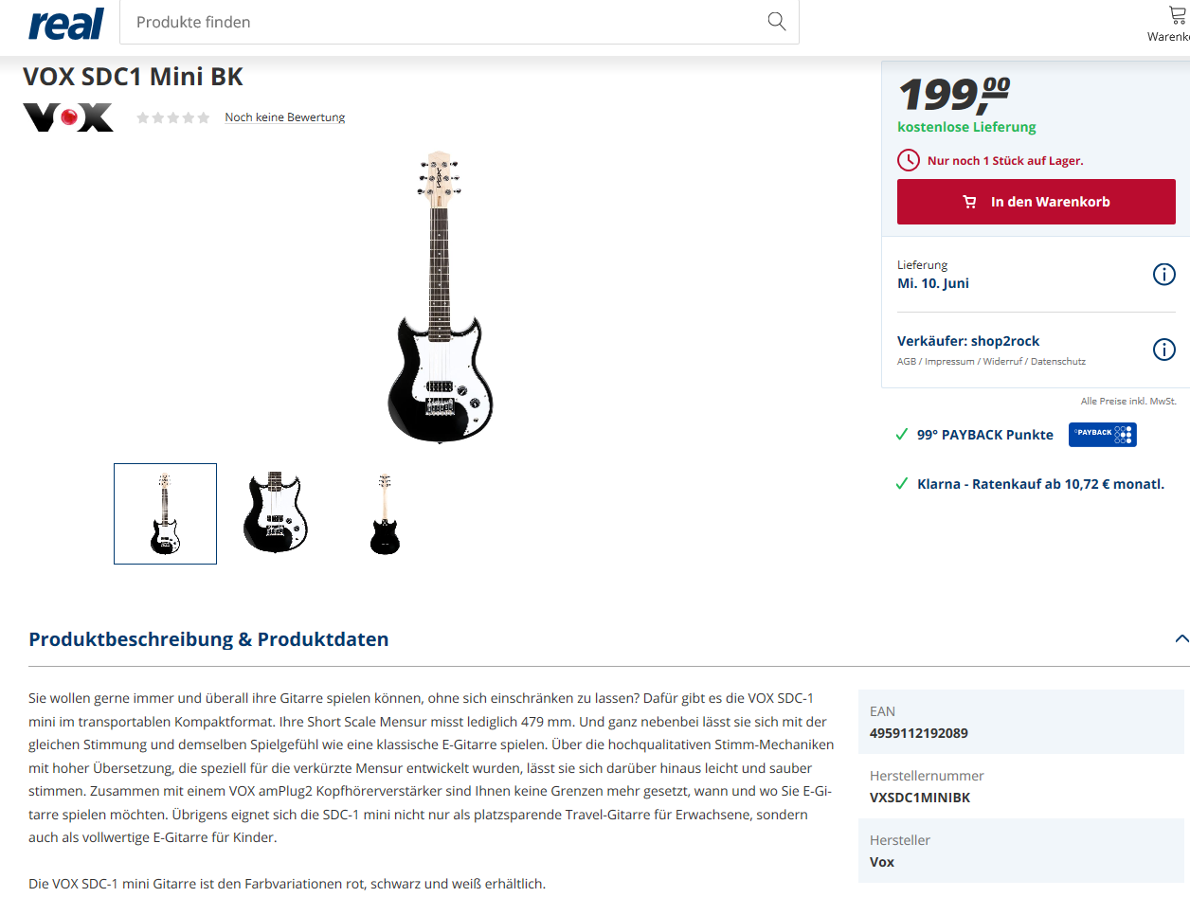The image size is (1190, 897).
Task: Select the guitar back view thumbnail
Action: [x=385, y=513]
